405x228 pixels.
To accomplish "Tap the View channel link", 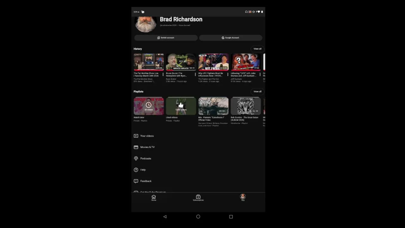I will click(184, 25).
